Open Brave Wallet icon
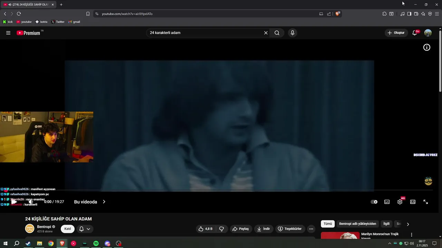The height and width of the screenshot is (248, 442). point(416,14)
